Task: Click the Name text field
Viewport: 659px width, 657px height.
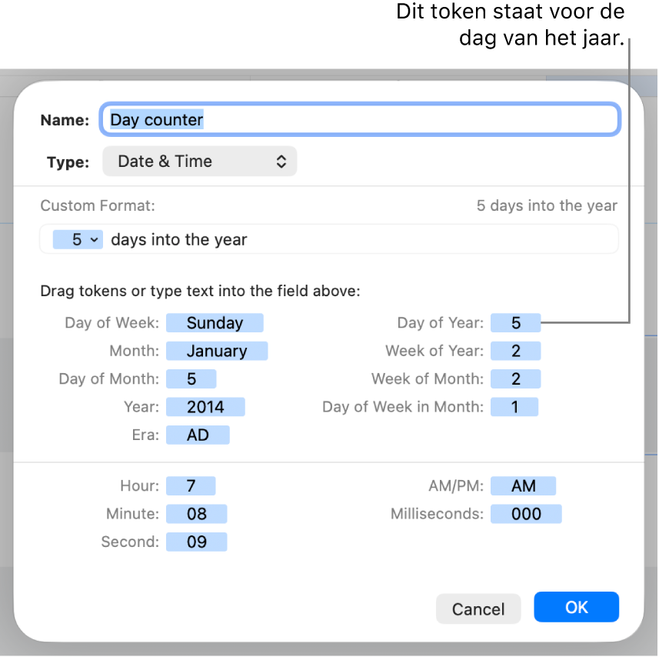Action: (x=360, y=120)
